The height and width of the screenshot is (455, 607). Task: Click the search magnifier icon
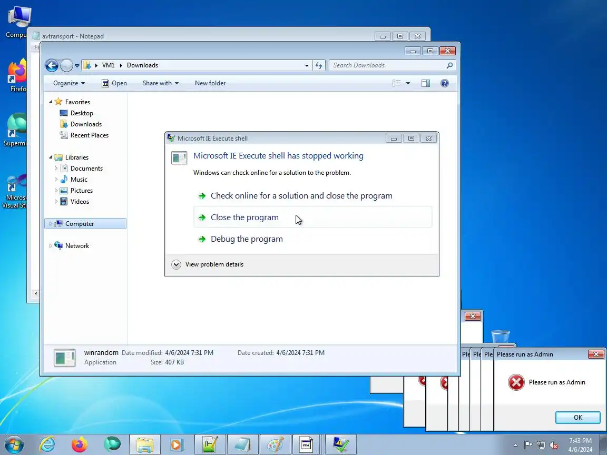point(449,65)
